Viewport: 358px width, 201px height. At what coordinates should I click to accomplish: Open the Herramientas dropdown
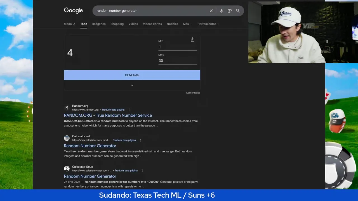[x=208, y=24]
